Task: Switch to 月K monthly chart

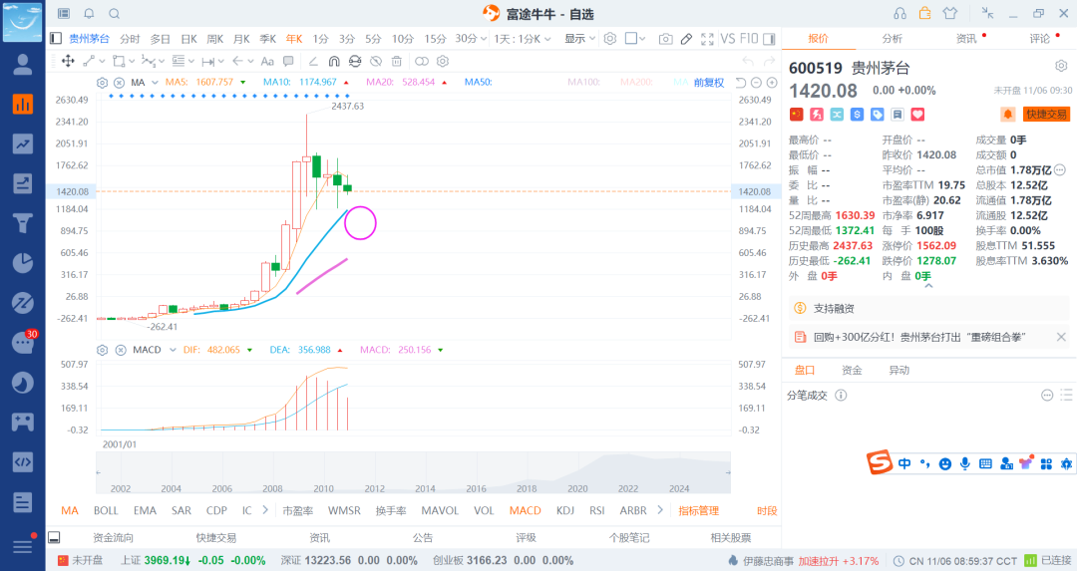Action: [241, 39]
